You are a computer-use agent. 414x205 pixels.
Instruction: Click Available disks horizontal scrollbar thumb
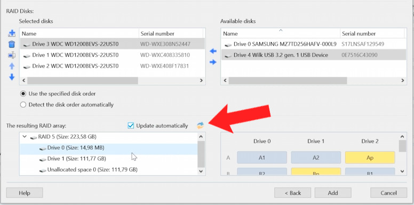288,80
